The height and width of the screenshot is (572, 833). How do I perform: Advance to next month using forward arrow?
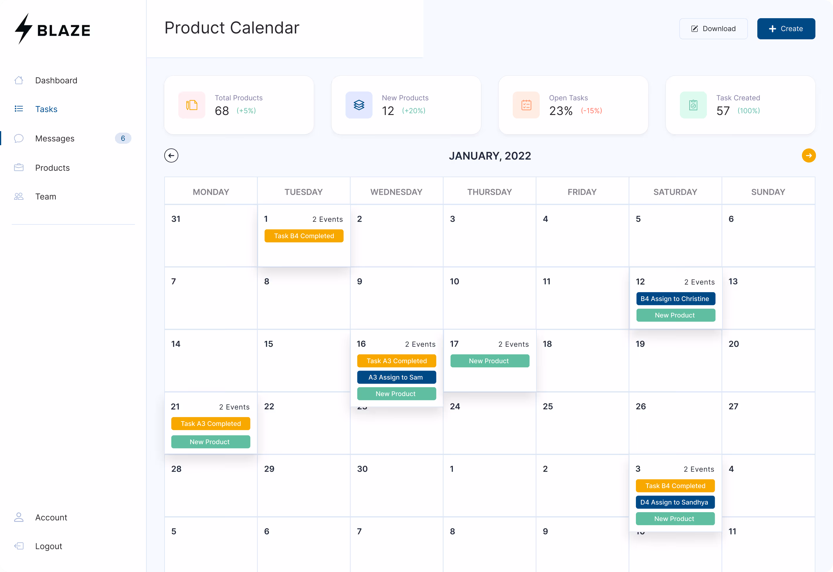click(809, 155)
